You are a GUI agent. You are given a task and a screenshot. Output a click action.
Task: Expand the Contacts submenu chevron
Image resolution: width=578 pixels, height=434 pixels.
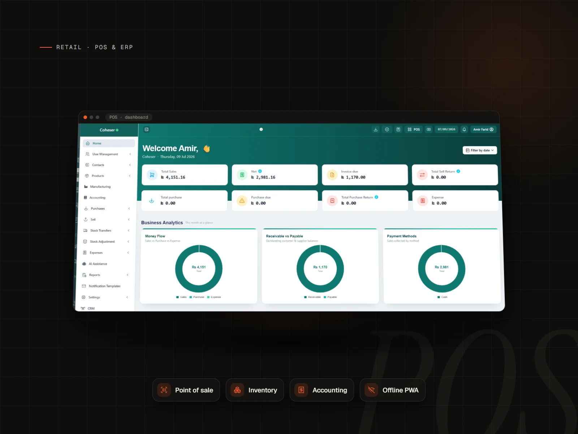click(x=130, y=165)
